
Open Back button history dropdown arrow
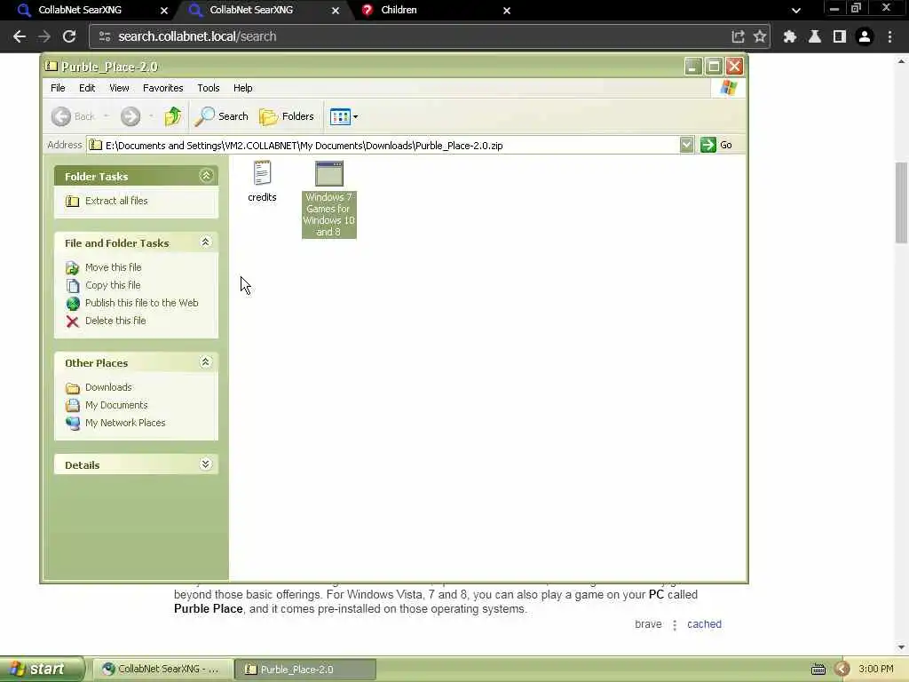(x=107, y=116)
